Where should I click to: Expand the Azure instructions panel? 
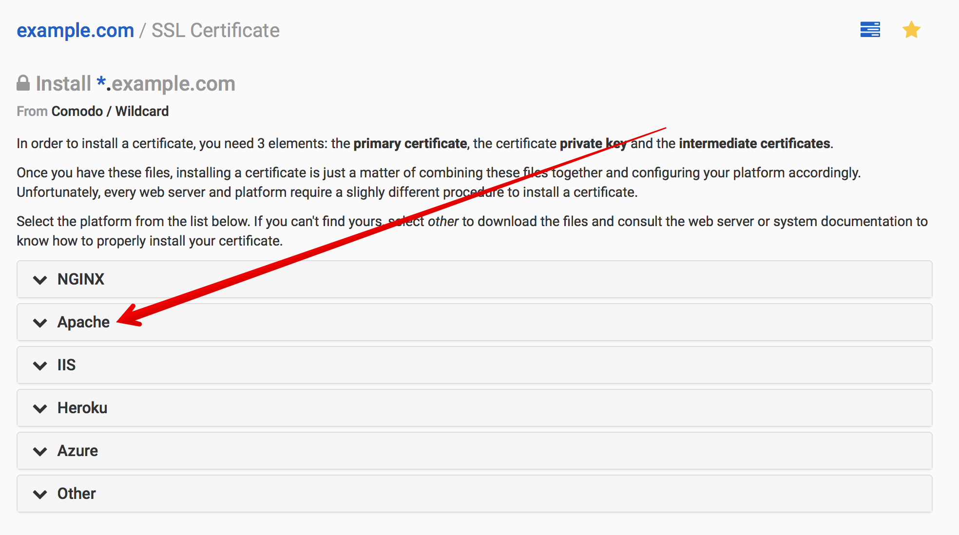(474, 451)
